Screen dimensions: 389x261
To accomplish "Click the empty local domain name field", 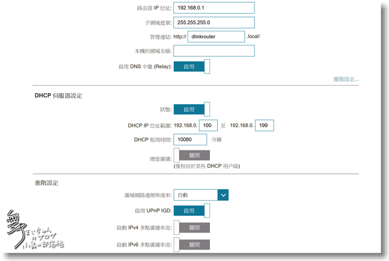I will tap(214, 51).
